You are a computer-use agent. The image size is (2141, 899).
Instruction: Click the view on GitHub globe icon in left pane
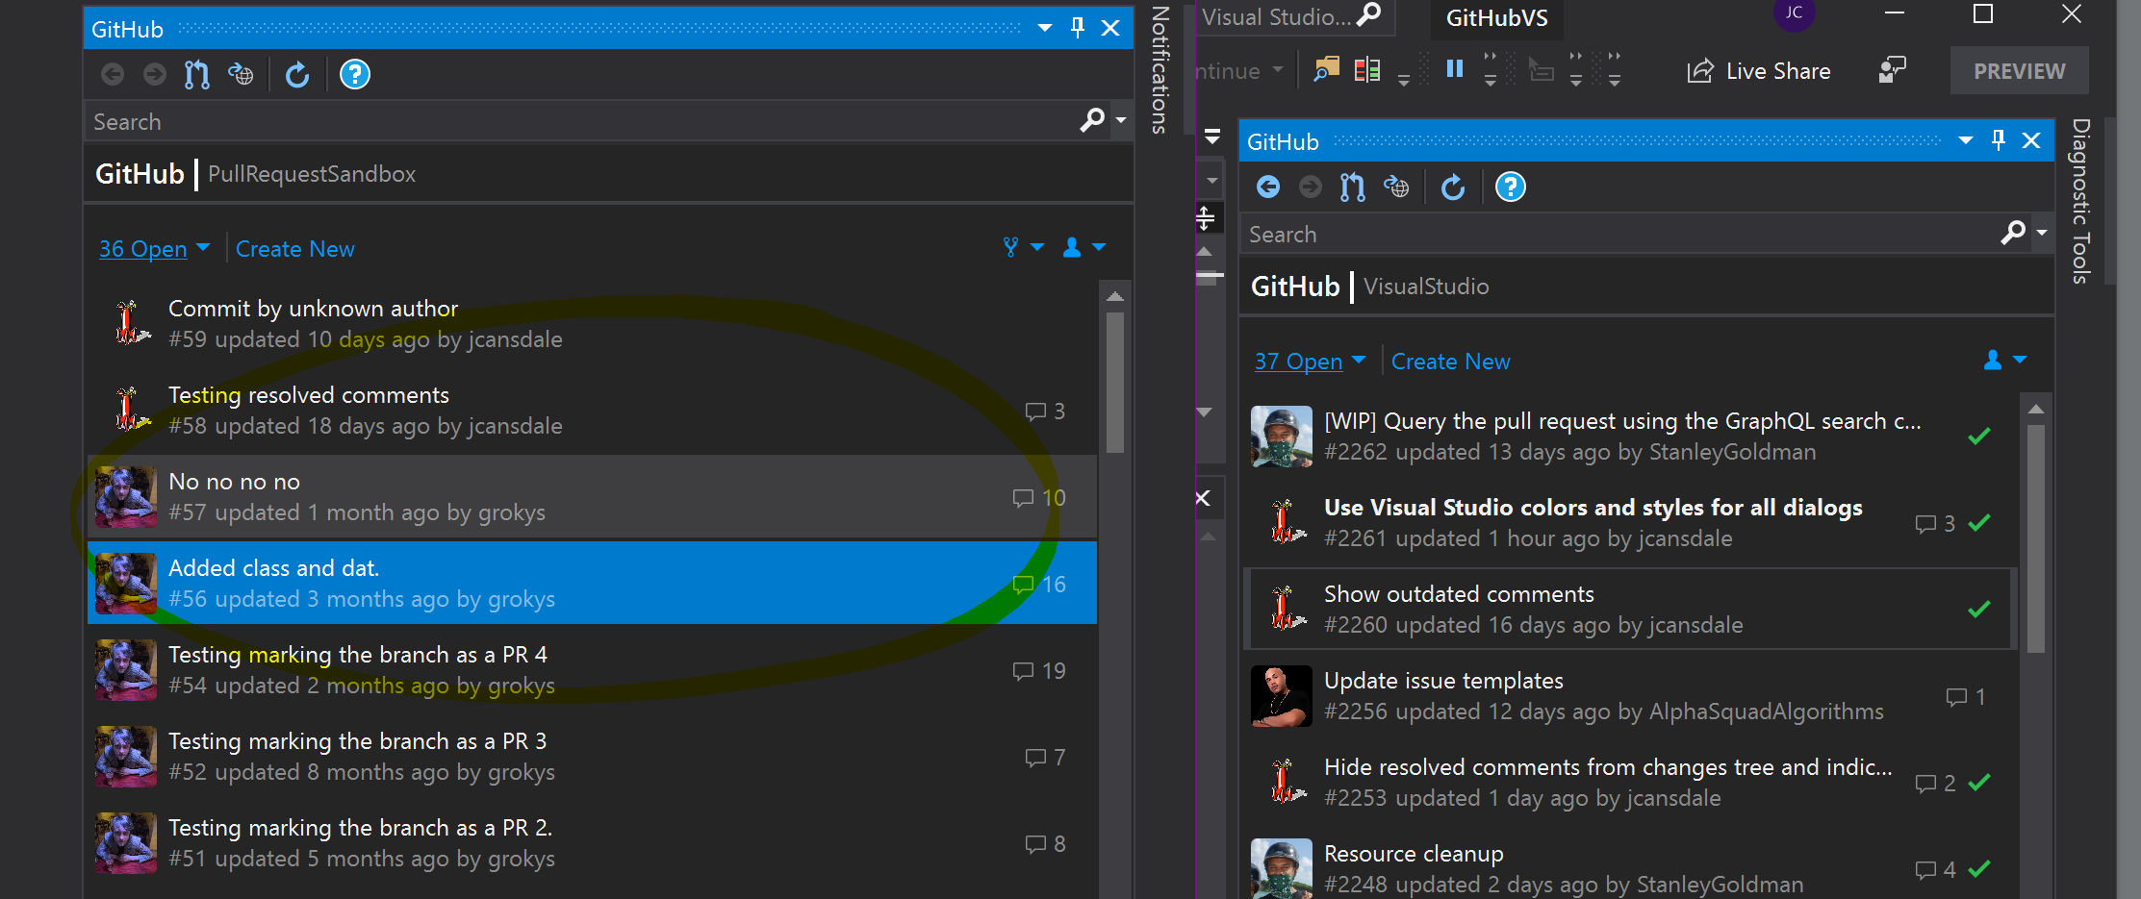pos(241,74)
